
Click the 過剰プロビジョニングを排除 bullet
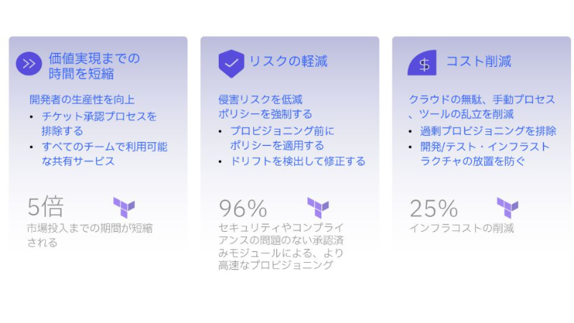point(488,131)
